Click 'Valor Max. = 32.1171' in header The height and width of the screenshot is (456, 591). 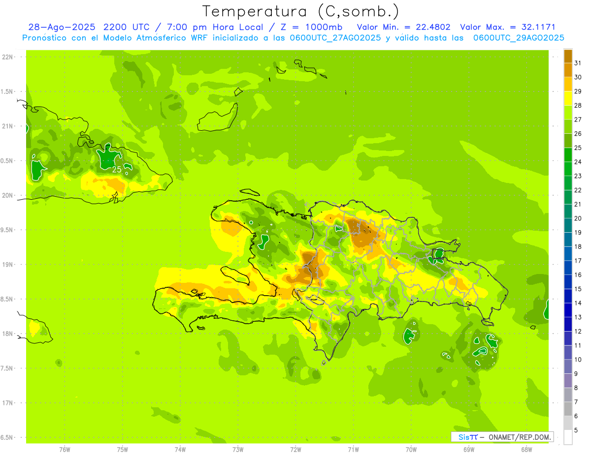[x=508, y=28]
